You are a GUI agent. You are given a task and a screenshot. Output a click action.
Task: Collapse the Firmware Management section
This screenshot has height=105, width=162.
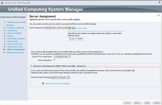(31, 66)
